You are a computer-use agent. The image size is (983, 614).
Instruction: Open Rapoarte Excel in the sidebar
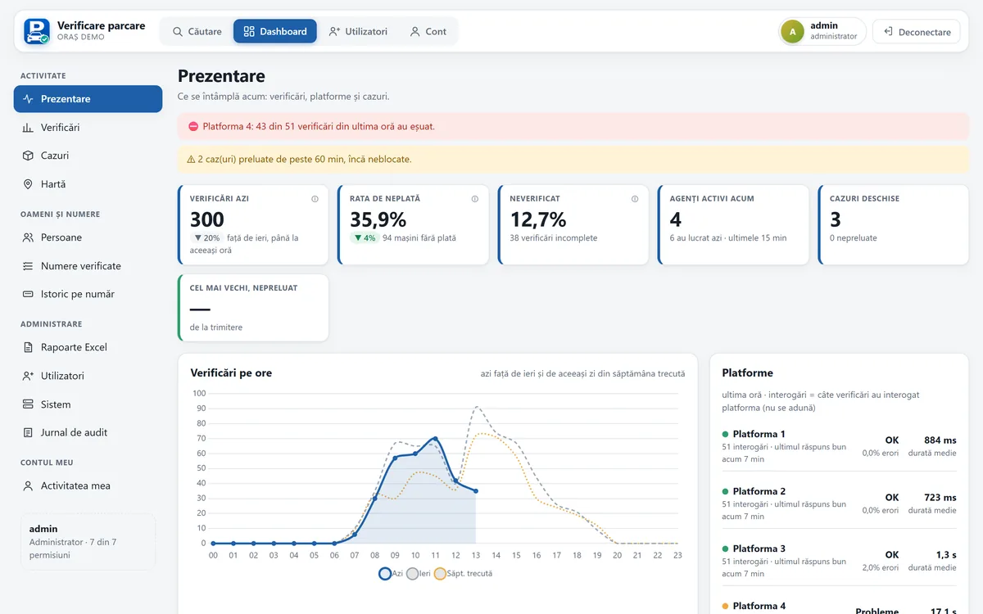click(88, 347)
